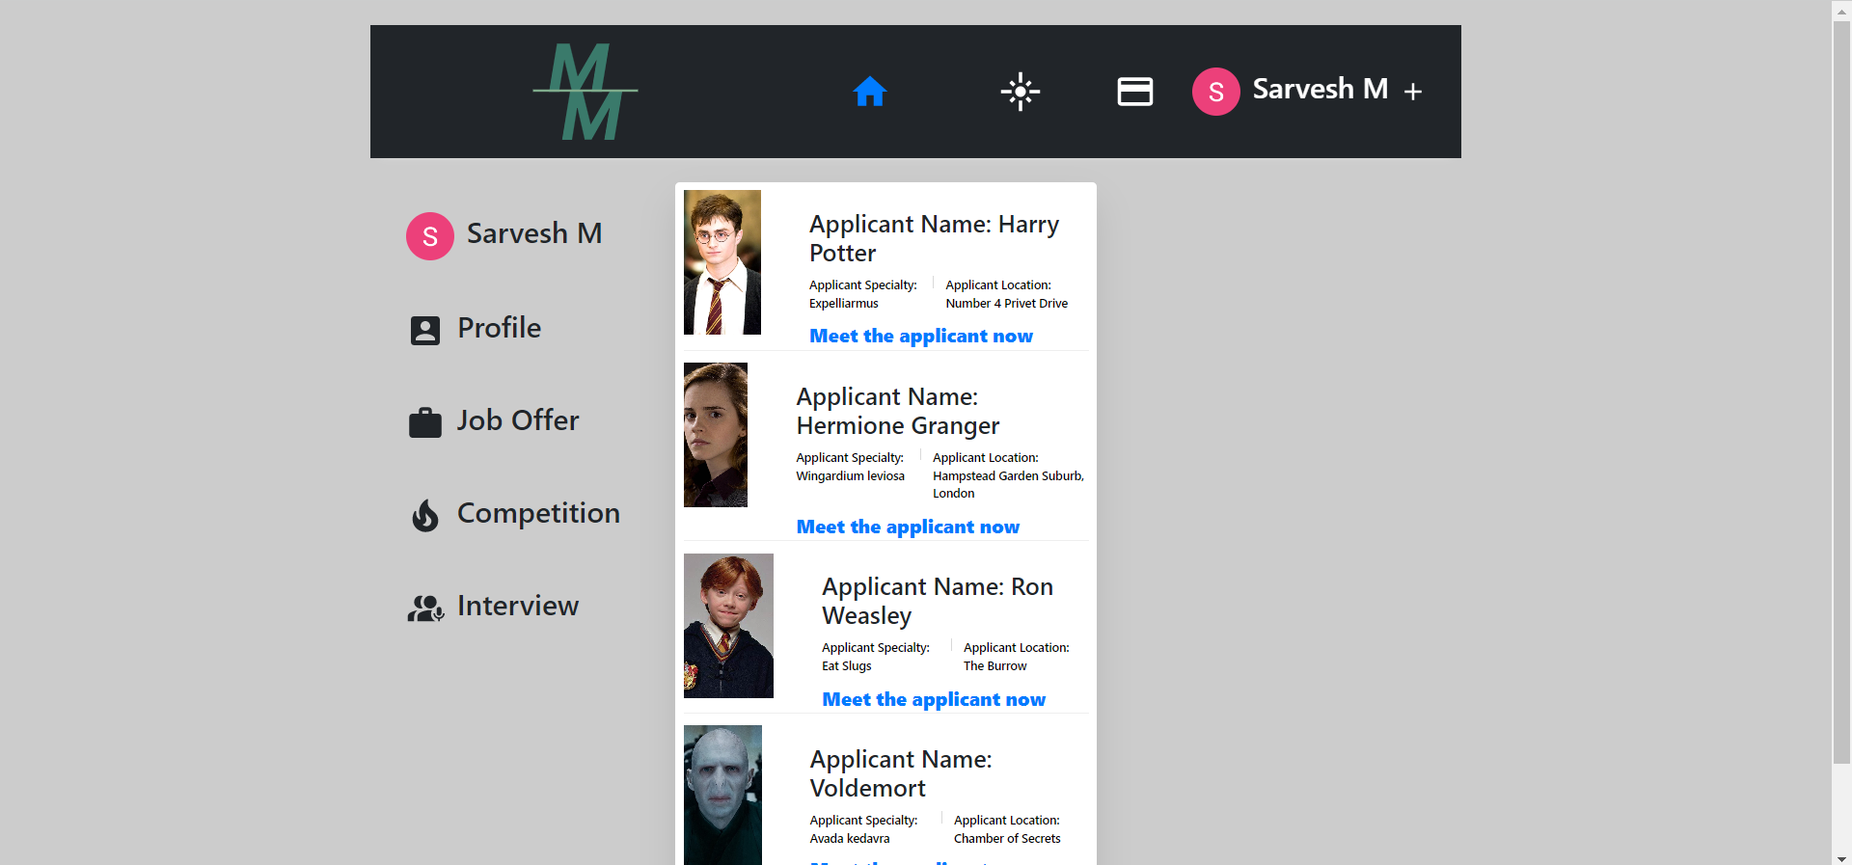Select Sarvesh M in the sidebar

[x=534, y=233]
